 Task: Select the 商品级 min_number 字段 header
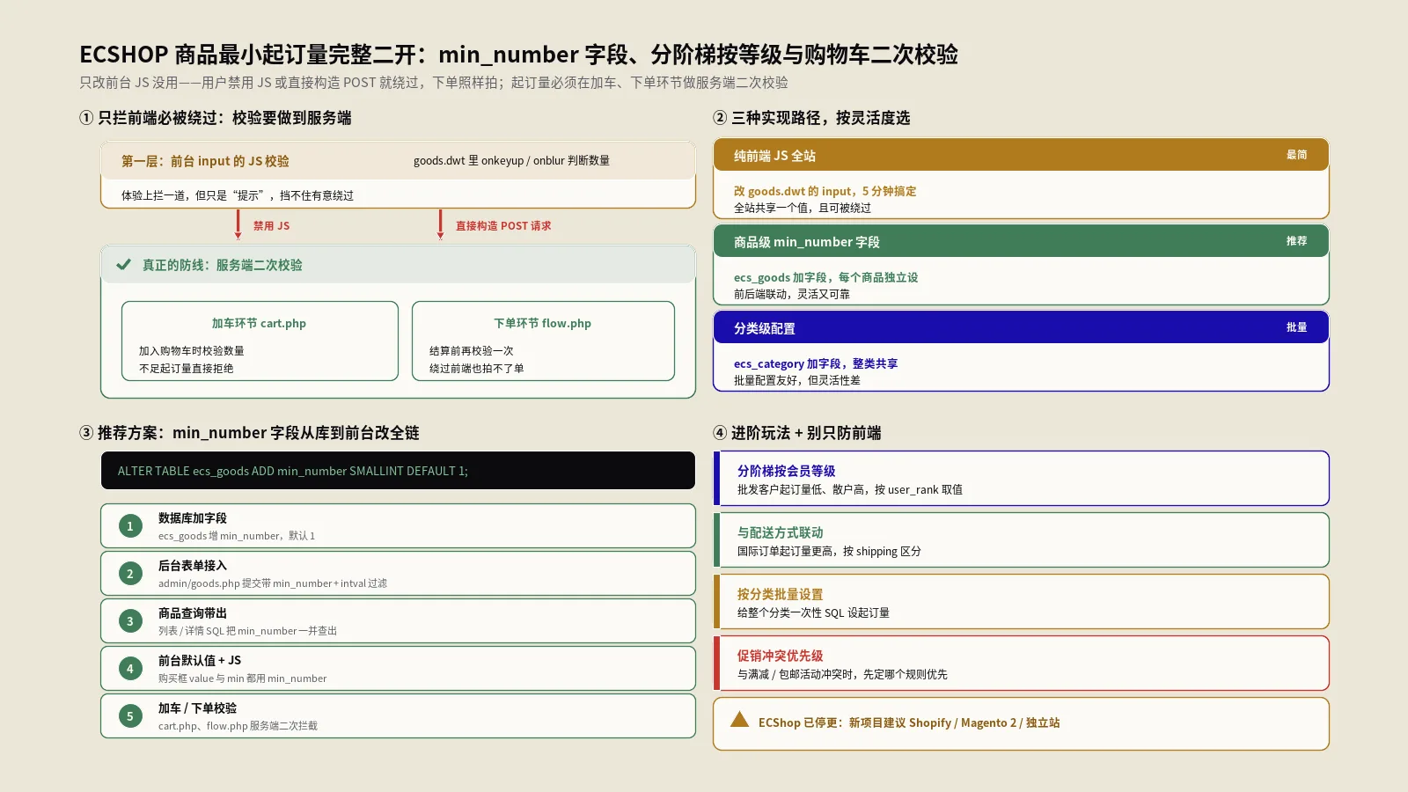tap(1021, 241)
